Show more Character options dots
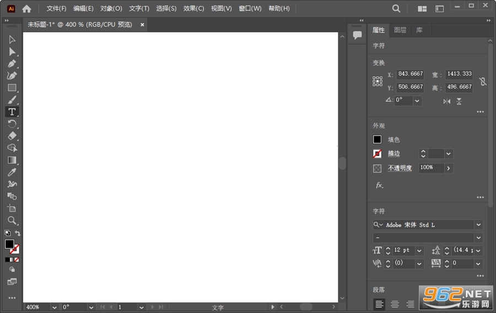Screen dimensions: 496x313 (480, 276)
